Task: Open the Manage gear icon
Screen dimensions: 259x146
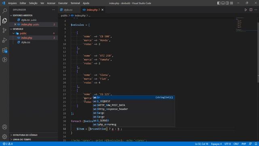Action: click(4, 137)
